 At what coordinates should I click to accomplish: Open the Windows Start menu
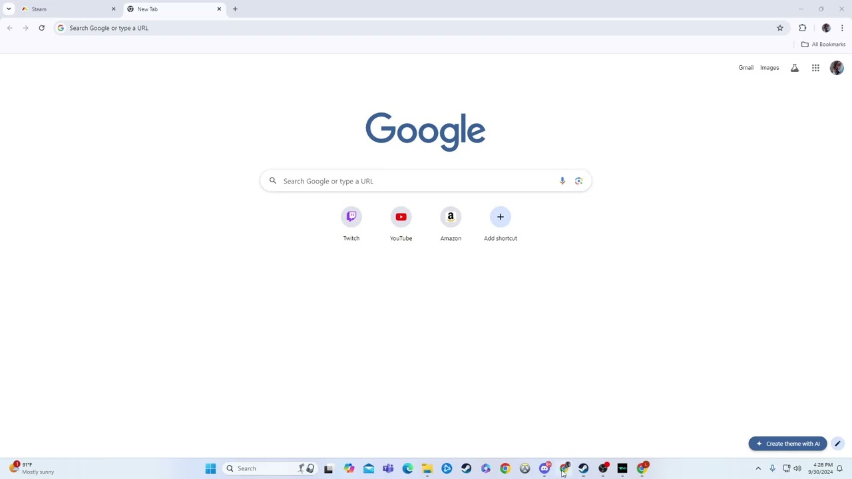[210, 468]
